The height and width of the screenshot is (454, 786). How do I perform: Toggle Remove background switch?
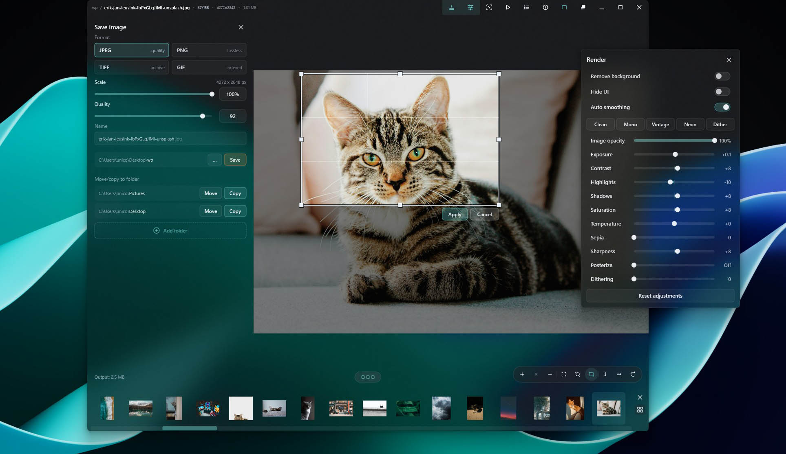(x=722, y=76)
